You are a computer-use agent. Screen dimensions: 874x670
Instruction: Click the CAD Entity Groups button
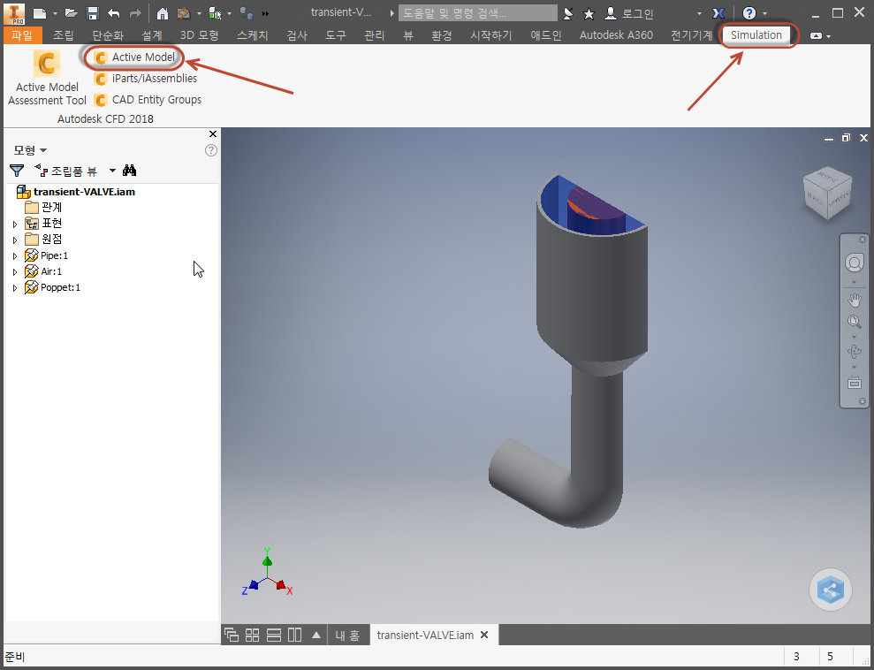(148, 100)
